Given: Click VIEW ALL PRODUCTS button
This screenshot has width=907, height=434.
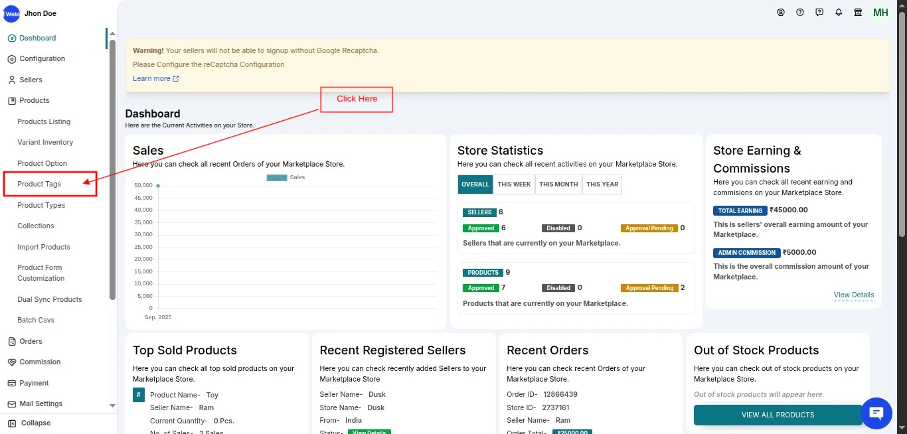Looking at the screenshot, I should [778, 414].
